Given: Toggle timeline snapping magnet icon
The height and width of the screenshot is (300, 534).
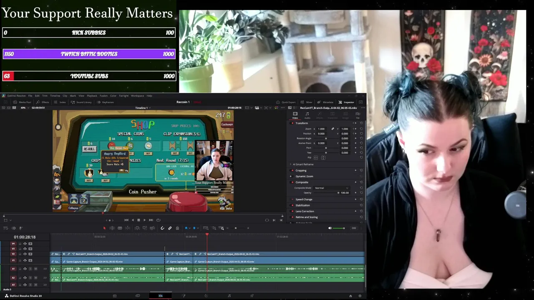Looking at the screenshot, I should point(162,228).
